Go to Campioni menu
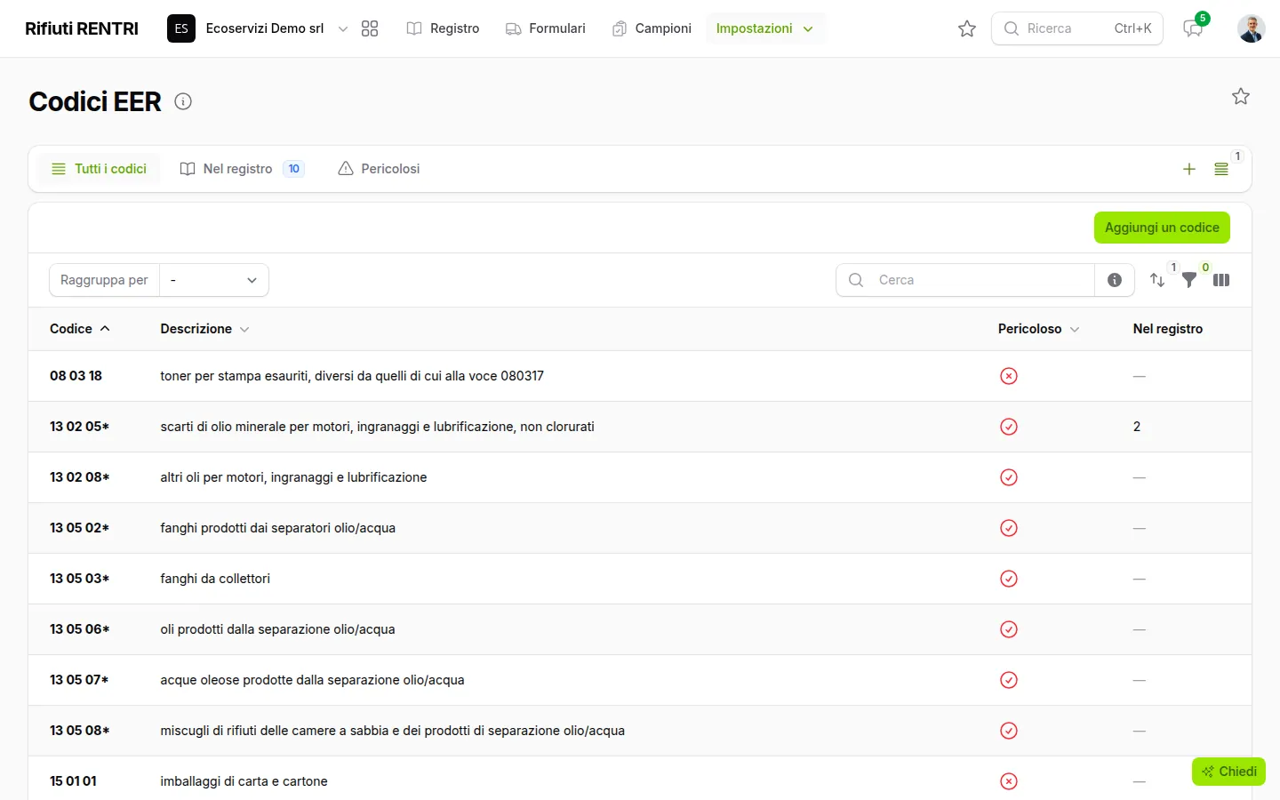Image resolution: width=1280 pixels, height=800 pixels. point(652,28)
